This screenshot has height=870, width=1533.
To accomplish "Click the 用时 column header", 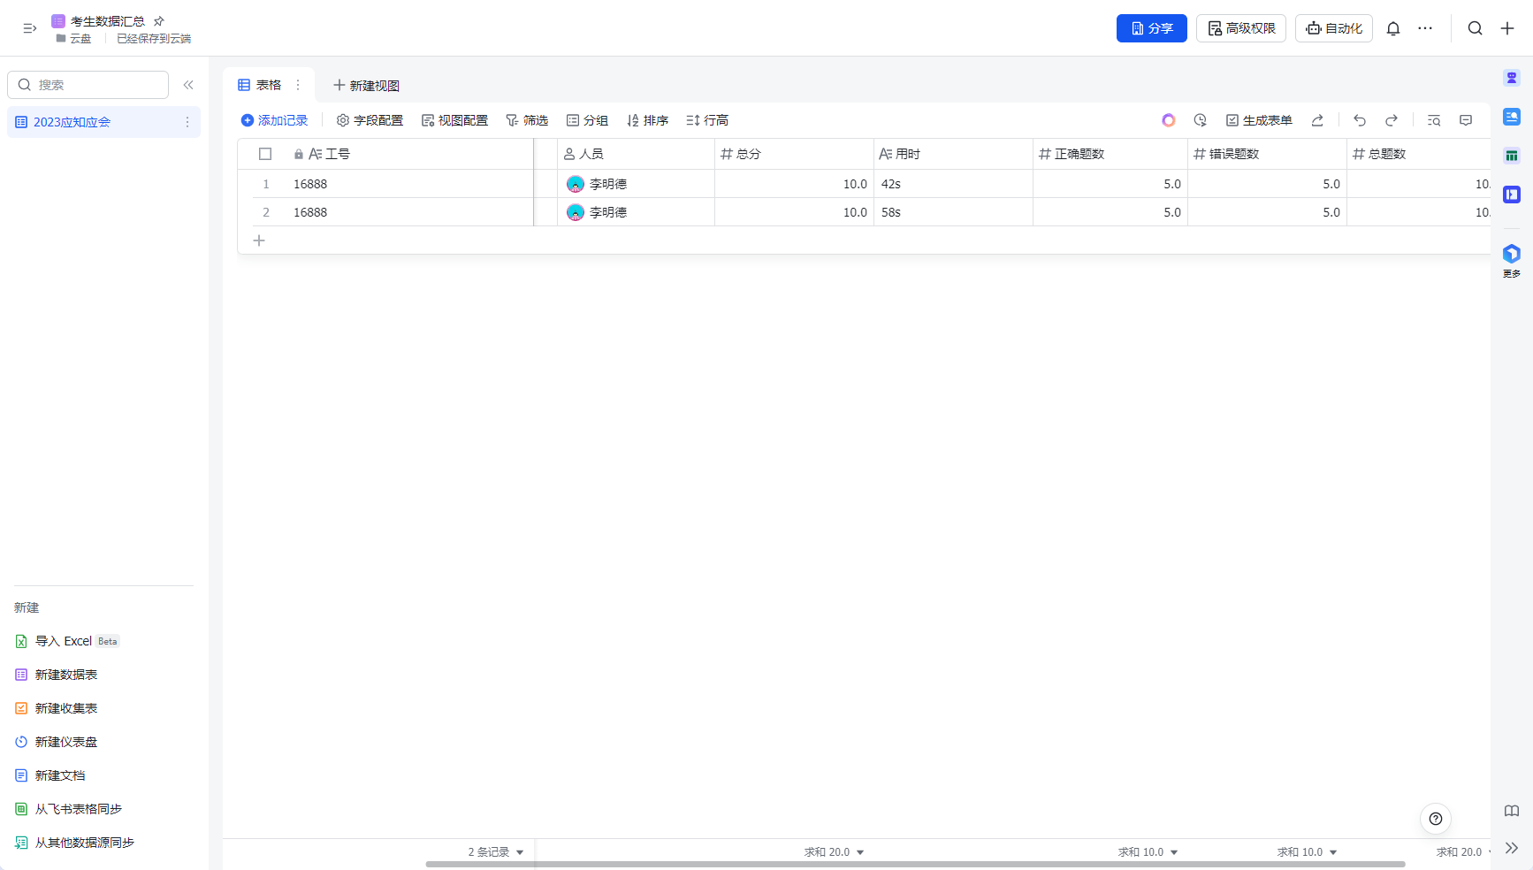I will (953, 154).
